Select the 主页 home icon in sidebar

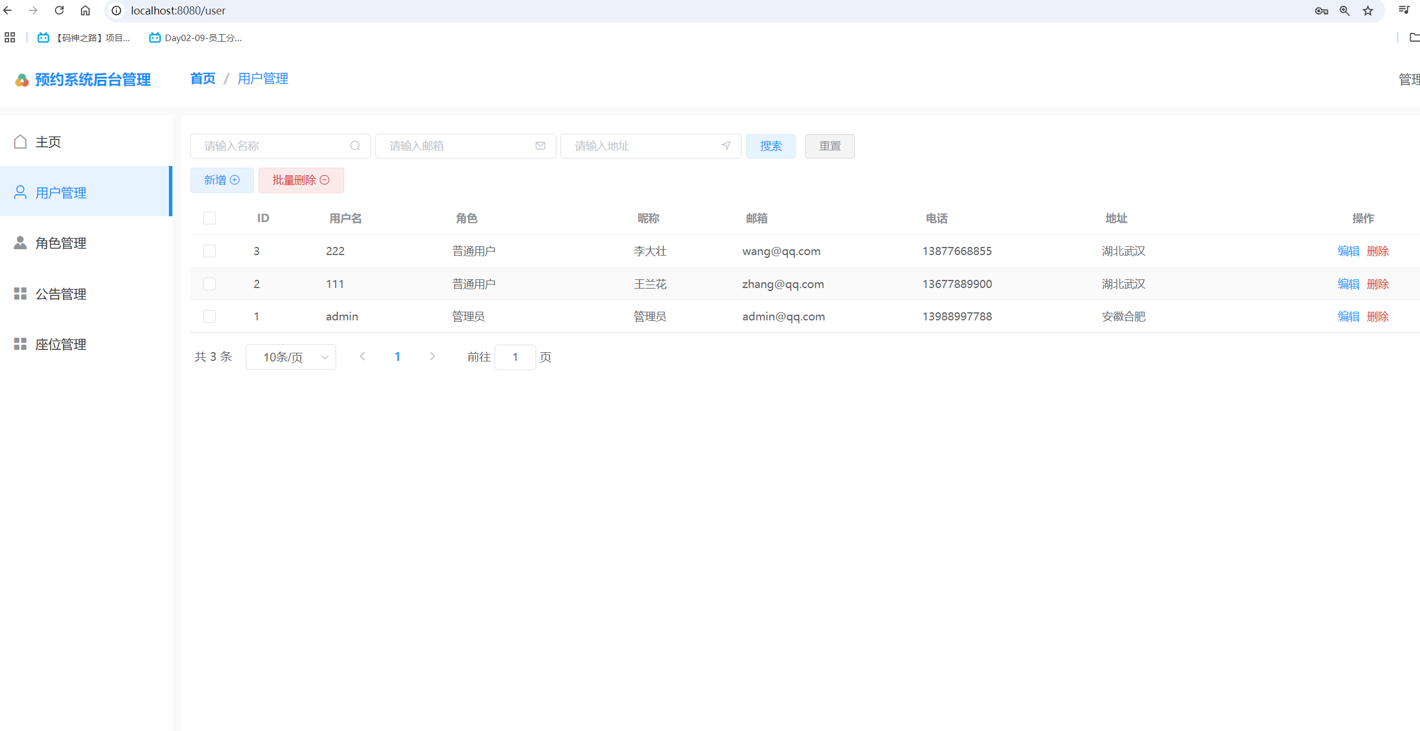20,141
